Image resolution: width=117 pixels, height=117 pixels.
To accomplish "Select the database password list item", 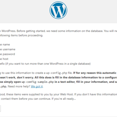I will coord(7,54).
